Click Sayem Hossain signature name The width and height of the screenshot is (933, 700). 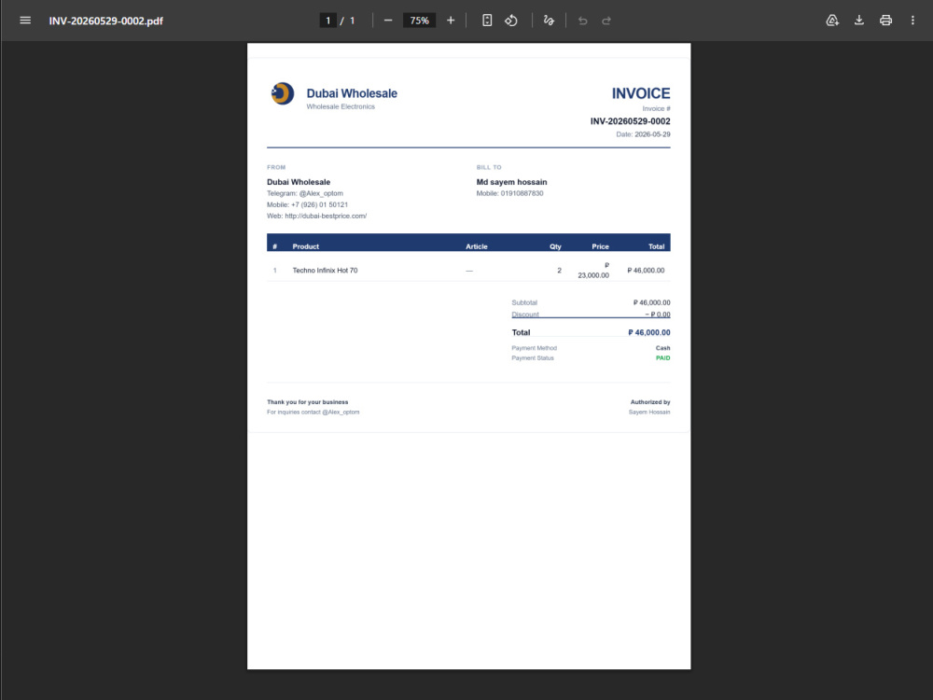pos(649,412)
